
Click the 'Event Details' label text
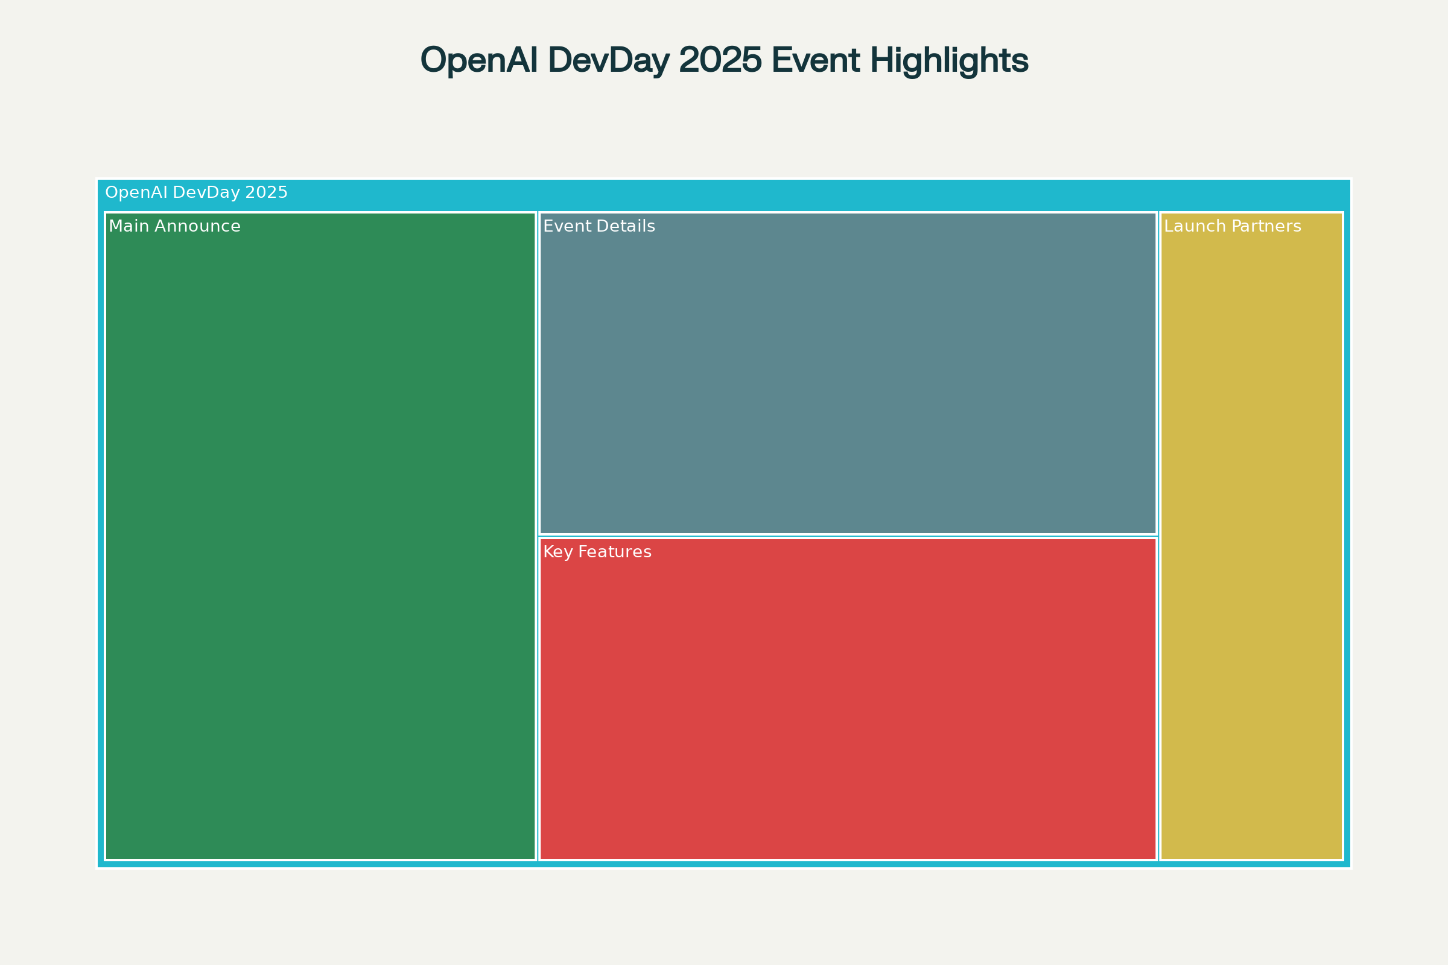pos(599,227)
